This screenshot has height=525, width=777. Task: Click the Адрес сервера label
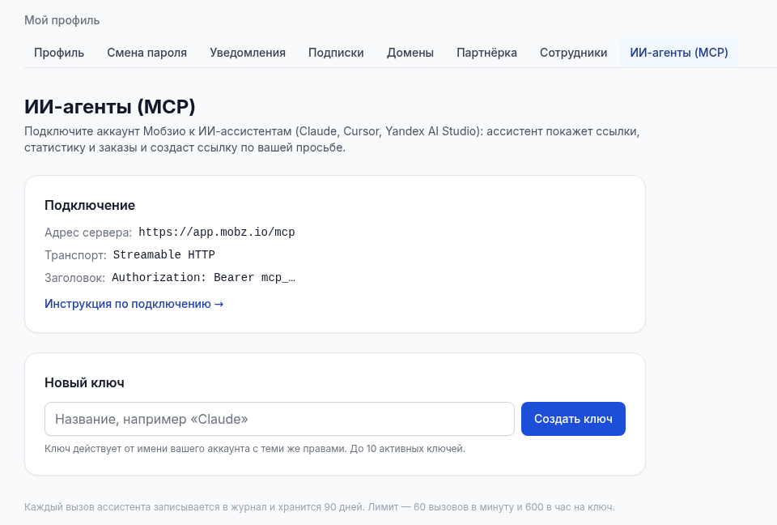(x=88, y=233)
